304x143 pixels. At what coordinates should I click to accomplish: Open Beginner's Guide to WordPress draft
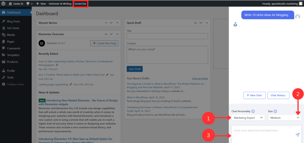165,85
